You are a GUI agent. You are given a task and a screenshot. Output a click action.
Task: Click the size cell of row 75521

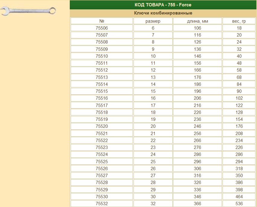pyautogui.click(x=153, y=133)
